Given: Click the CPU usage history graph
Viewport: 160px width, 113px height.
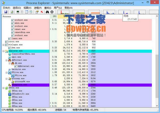Looking at the screenshot, I should pyautogui.click(x=63, y=12).
